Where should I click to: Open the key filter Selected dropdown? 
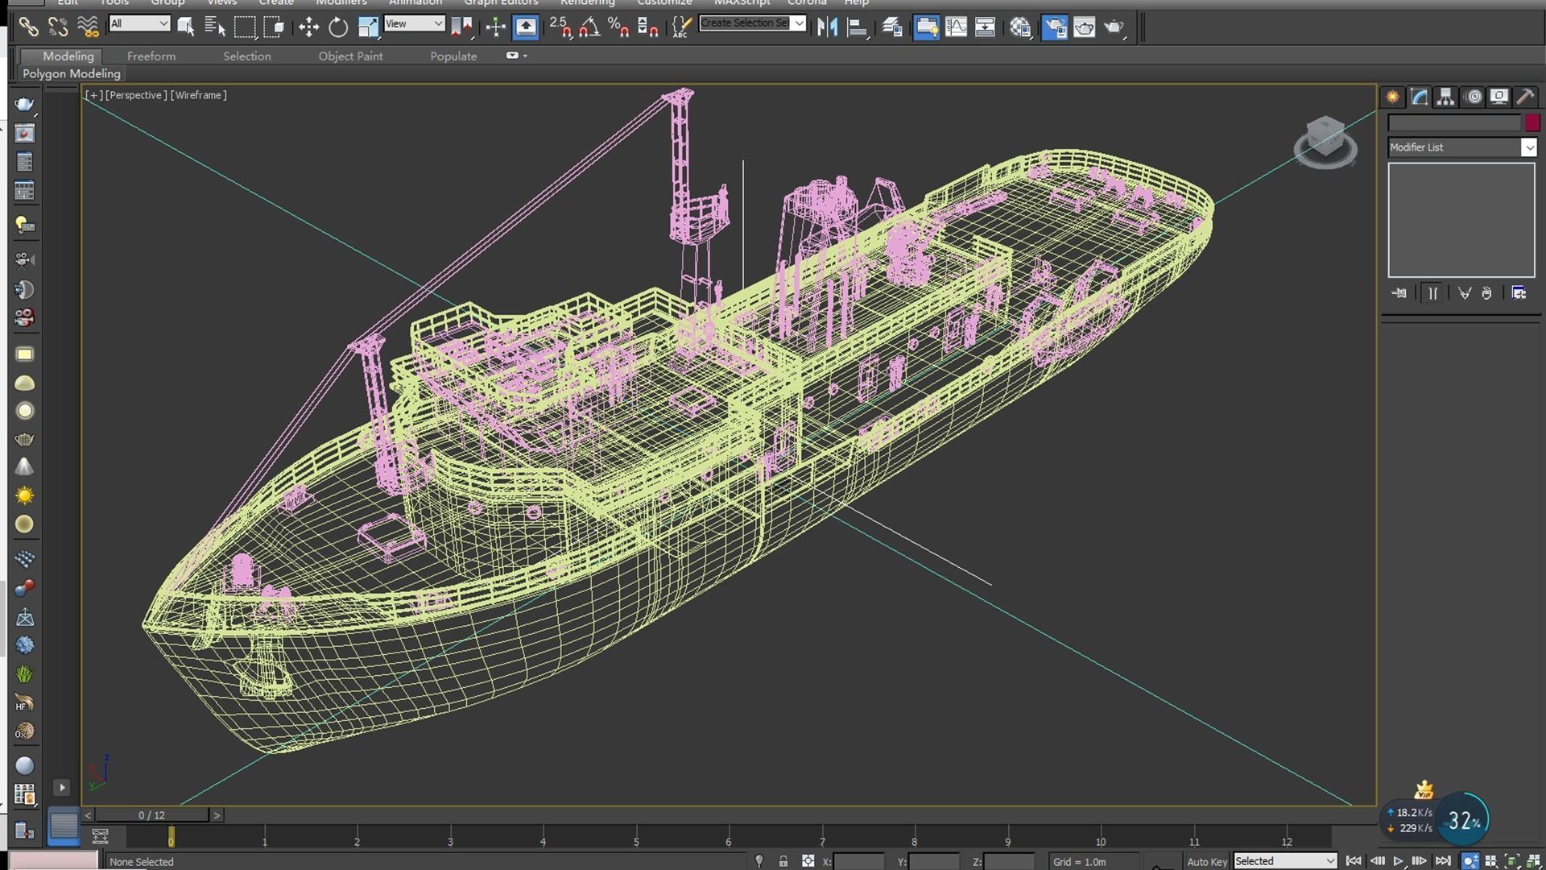pos(1284,860)
